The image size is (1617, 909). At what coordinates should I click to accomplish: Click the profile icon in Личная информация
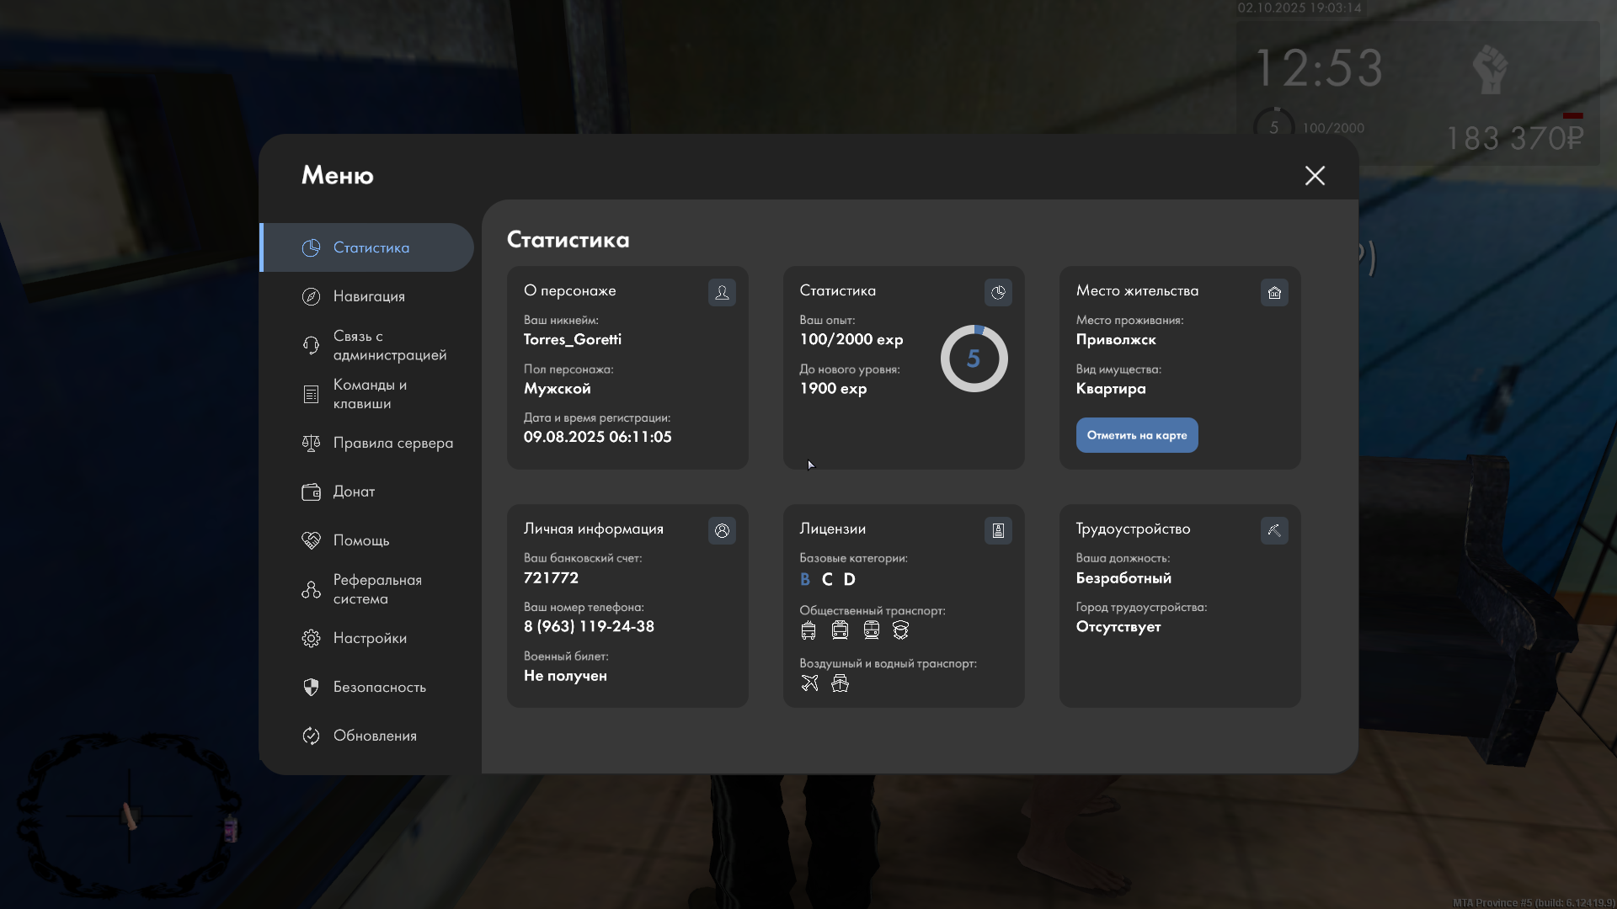click(x=722, y=530)
